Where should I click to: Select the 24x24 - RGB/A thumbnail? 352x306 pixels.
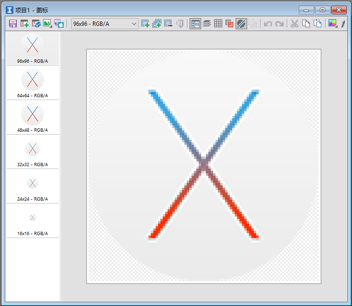(33, 187)
